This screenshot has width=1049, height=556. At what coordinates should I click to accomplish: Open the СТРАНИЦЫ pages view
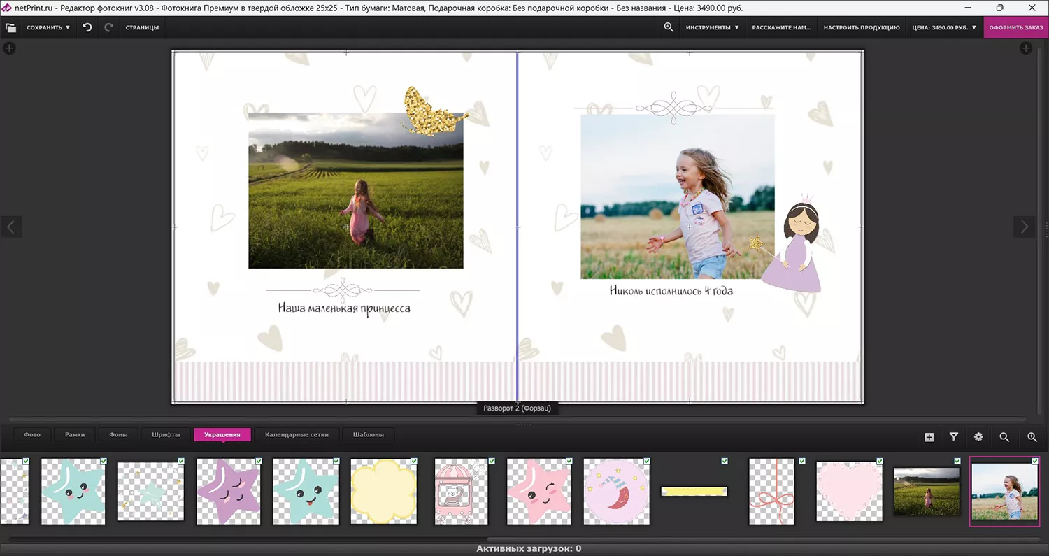pos(142,27)
